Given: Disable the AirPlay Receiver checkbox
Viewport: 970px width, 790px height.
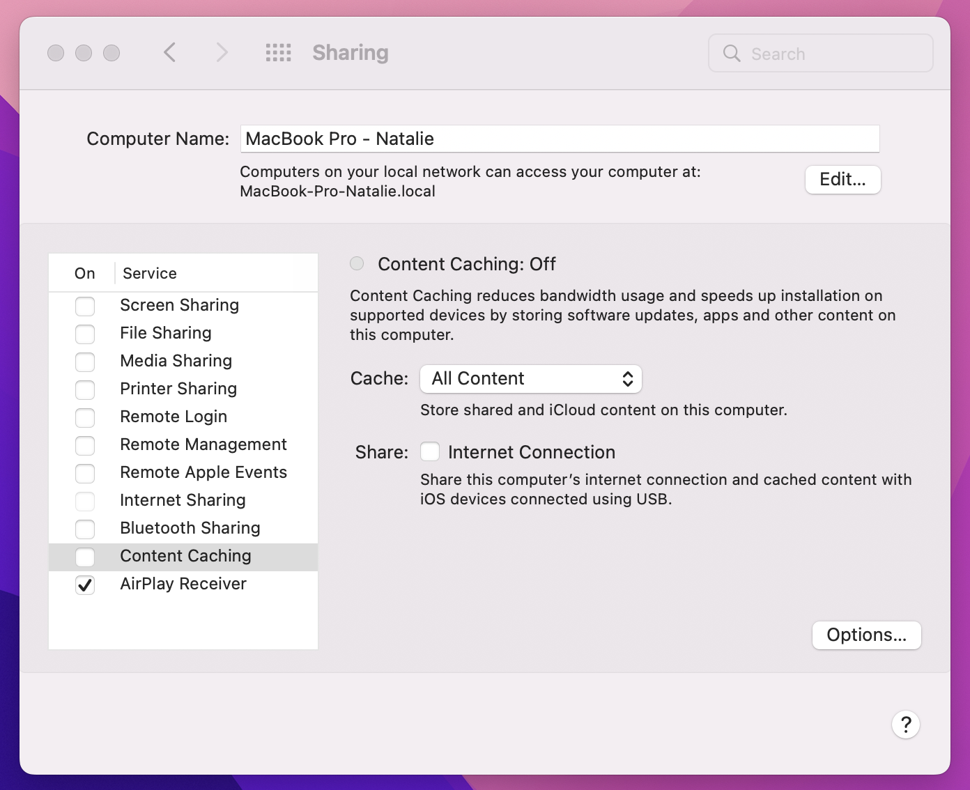Looking at the screenshot, I should point(85,584).
